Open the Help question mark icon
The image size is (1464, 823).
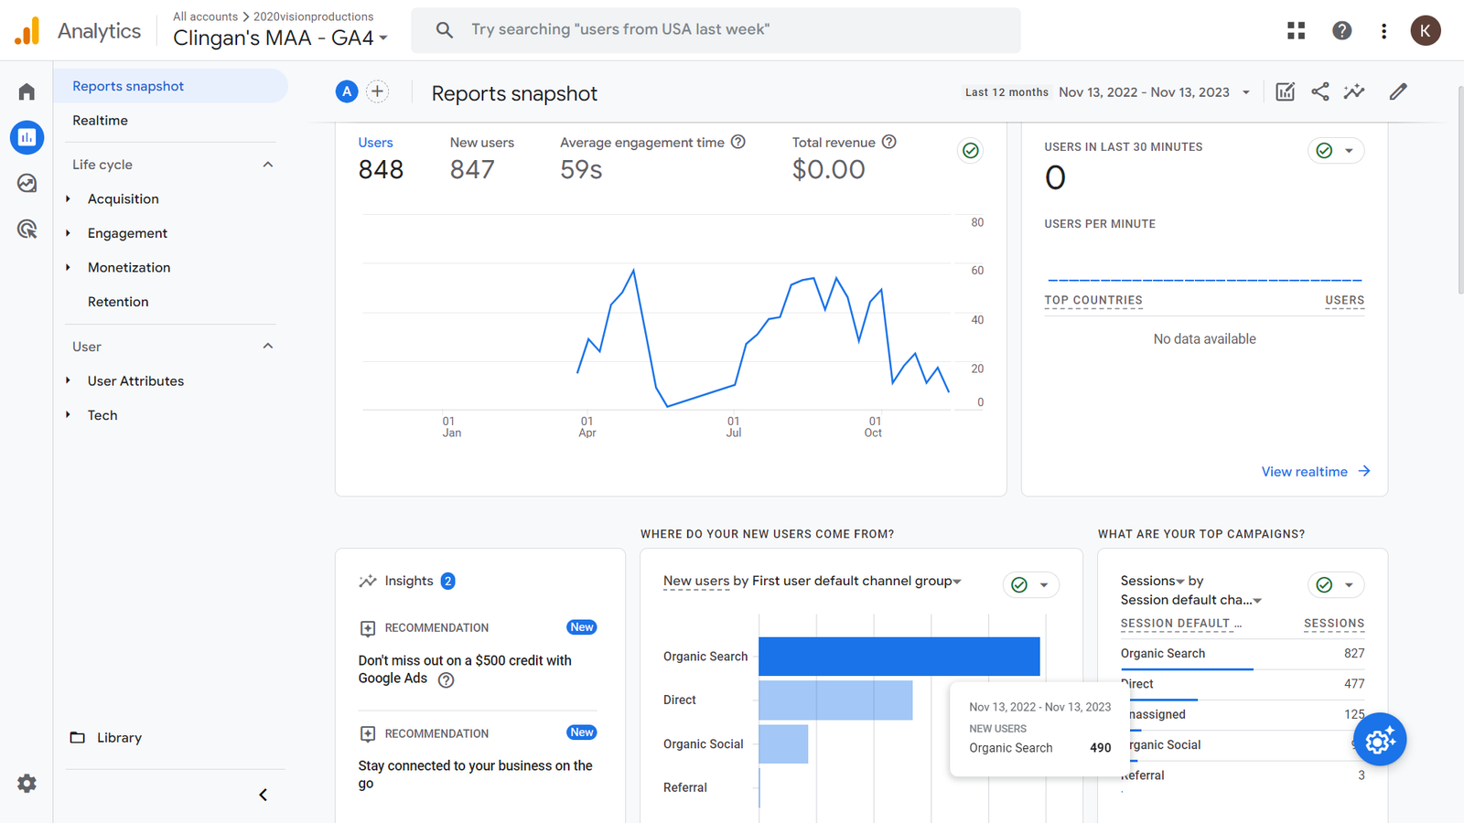(x=1341, y=30)
